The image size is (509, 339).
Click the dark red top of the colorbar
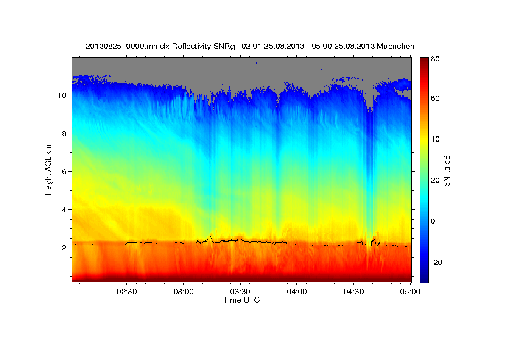point(424,61)
